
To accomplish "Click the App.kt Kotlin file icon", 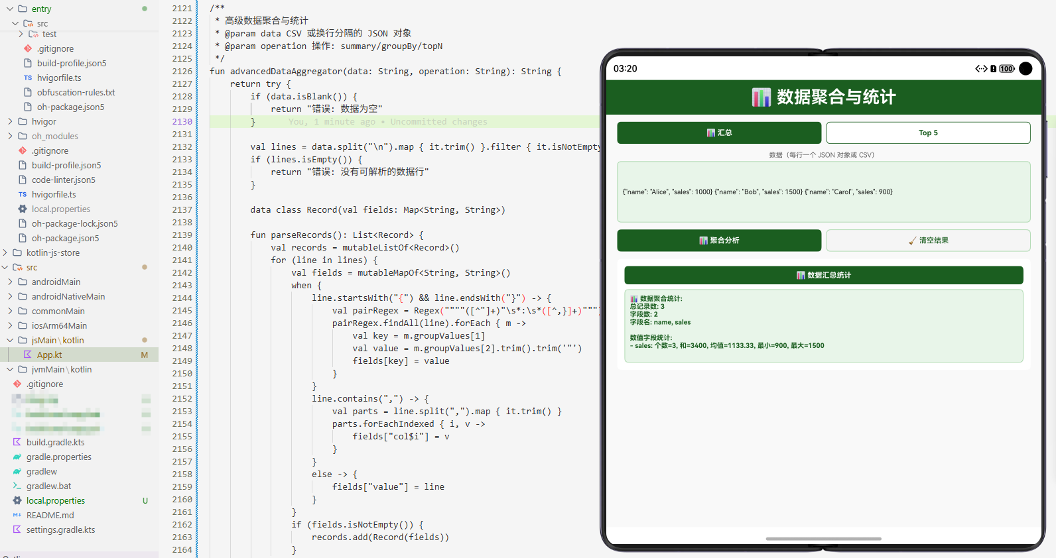I will [x=27, y=355].
